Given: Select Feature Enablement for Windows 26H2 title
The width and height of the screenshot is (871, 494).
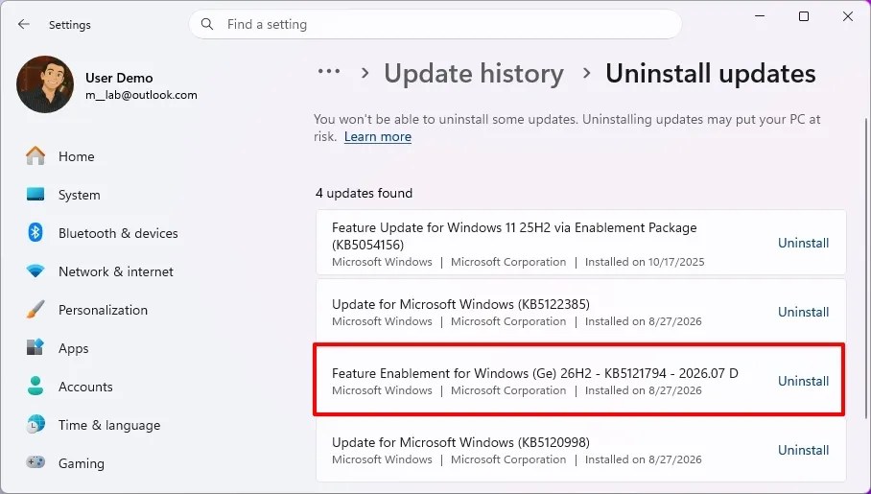Looking at the screenshot, I should 535,373.
